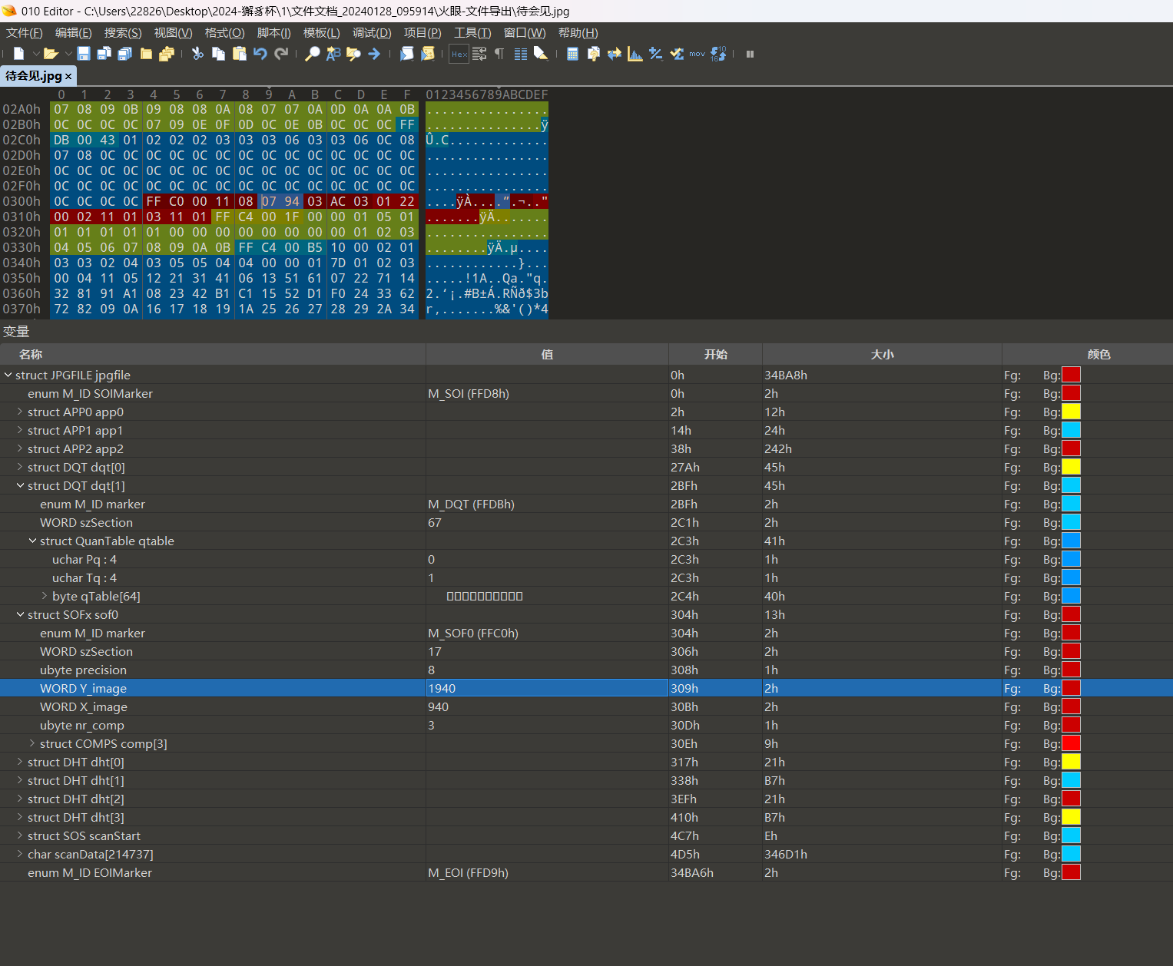The image size is (1173, 966).
Task: Open a file with the folder icon
Action: click(x=51, y=54)
